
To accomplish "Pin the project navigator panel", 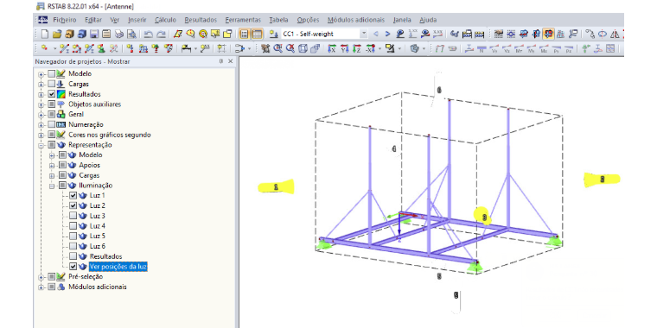I will (220, 61).
